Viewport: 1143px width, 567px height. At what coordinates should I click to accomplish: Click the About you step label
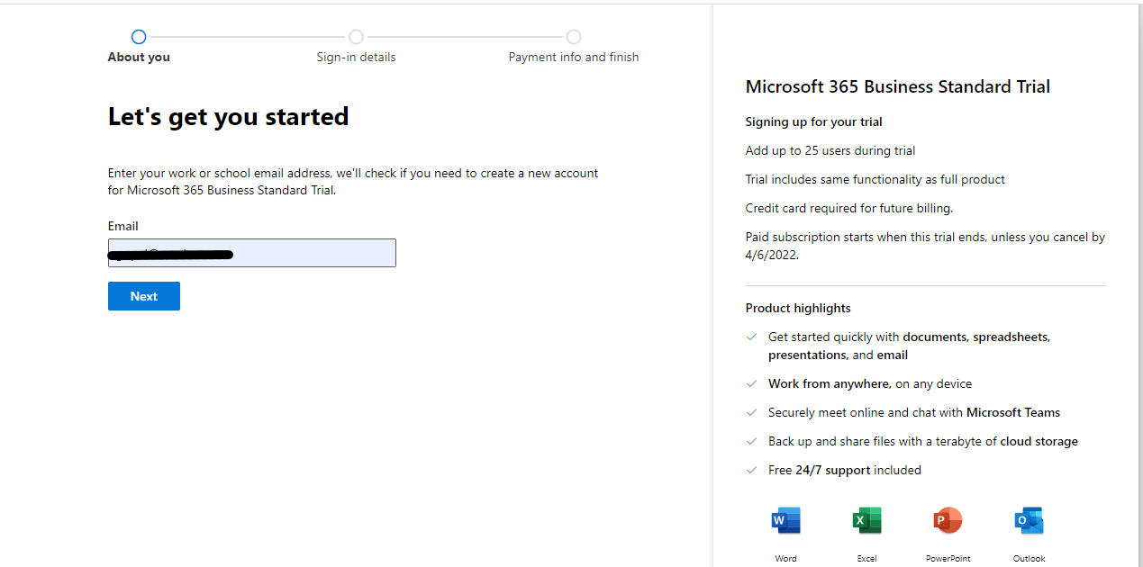[x=139, y=57]
